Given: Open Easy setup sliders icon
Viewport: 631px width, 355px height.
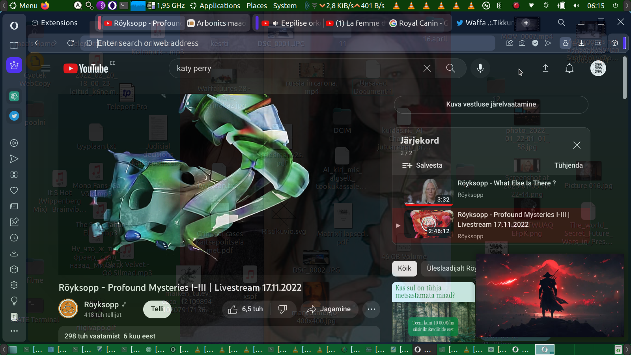Looking at the screenshot, I should click(598, 43).
